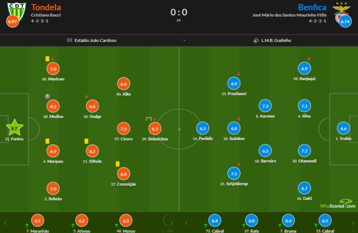Viewport: 358px width, 233px height.
Task: Click Tondela's 6.97 team rating badge
Action: (x=13, y=22)
